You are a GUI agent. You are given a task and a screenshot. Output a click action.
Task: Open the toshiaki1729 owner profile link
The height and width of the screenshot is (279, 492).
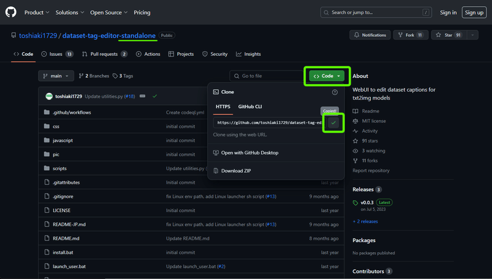click(38, 36)
